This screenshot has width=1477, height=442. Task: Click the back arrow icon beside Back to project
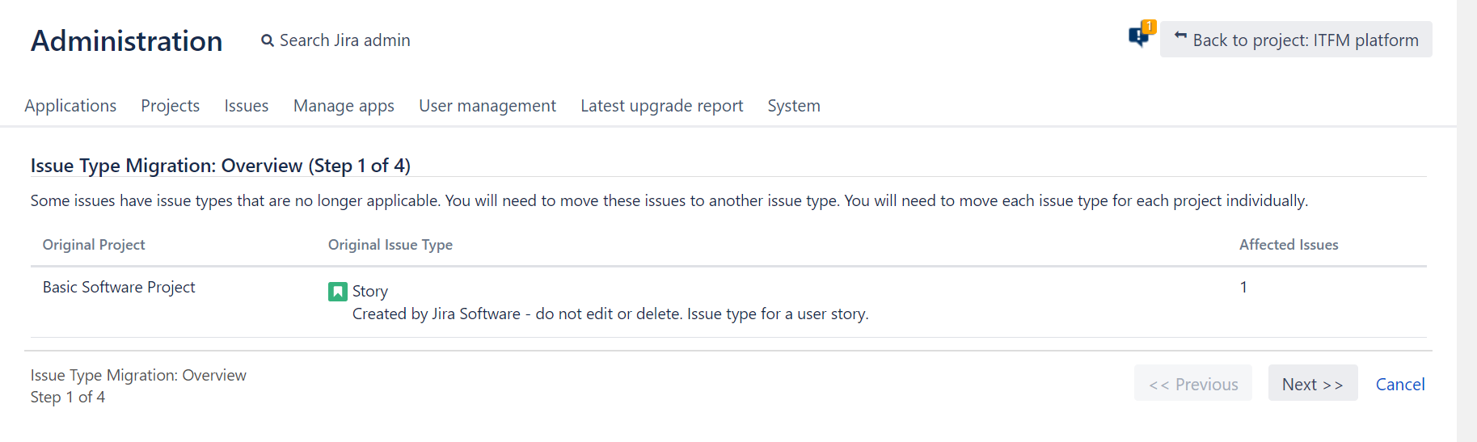[x=1180, y=36]
